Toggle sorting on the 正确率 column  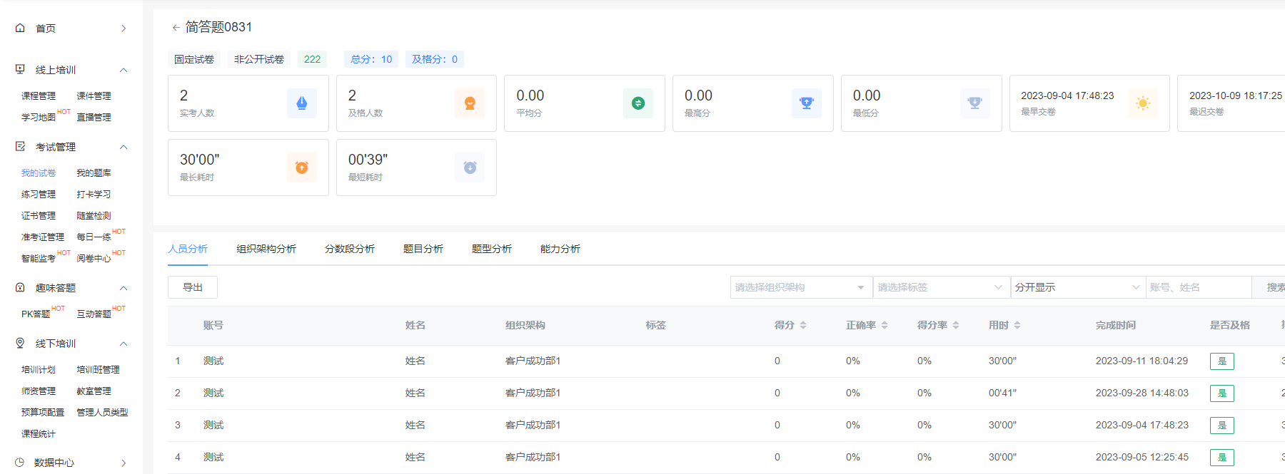coord(885,325)
